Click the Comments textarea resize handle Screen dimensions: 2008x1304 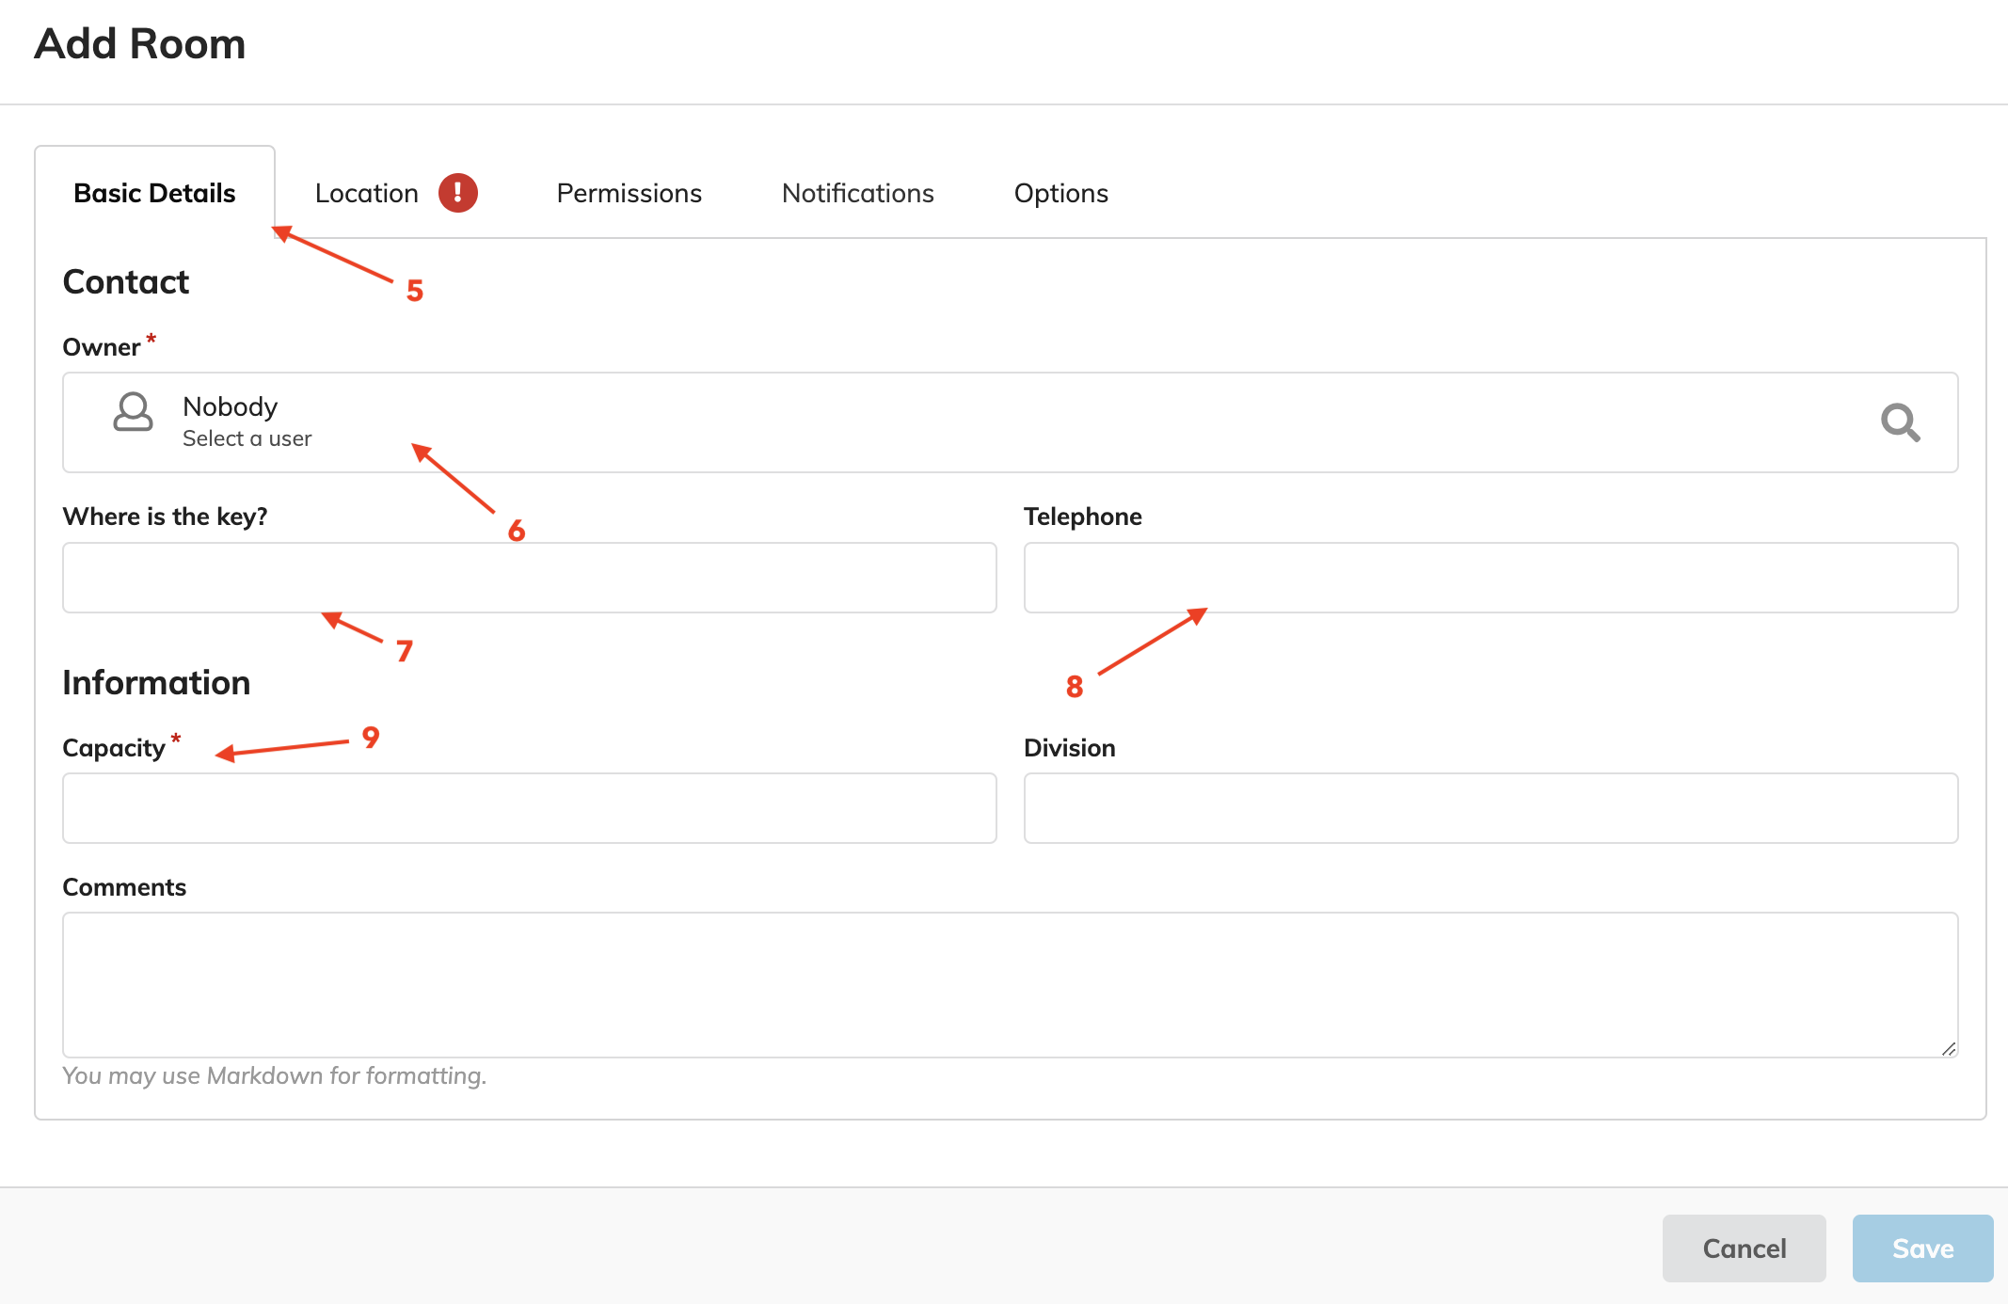click(x=1948, y=1048)
